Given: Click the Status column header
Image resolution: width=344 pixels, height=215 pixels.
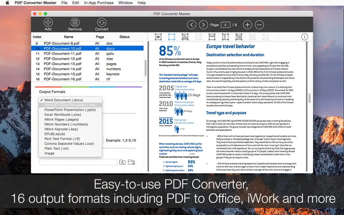Looking at the screenshot, I should click(x=124, y=37).
